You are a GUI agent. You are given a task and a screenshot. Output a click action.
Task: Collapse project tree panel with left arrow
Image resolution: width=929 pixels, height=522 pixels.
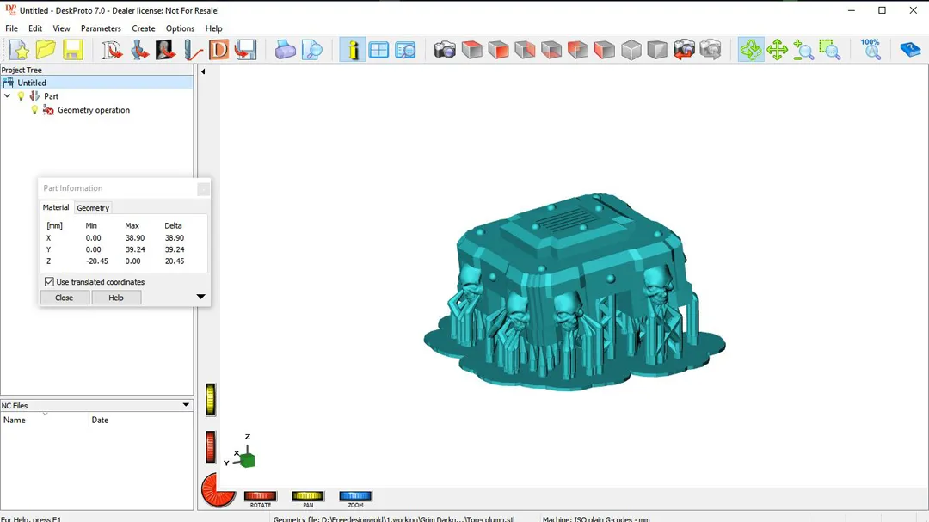point(203,71)
